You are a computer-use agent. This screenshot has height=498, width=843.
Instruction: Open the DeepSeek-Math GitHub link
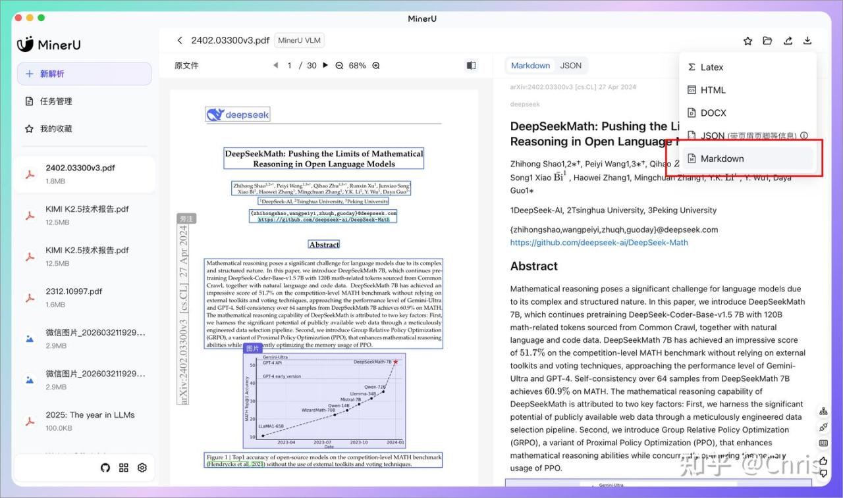pyautogui.click(x=599, y=243)
